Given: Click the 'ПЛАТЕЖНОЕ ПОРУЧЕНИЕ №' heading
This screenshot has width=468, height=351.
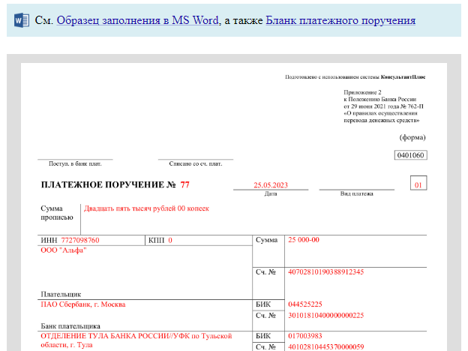Looking at the screenshot, I should click(x=108, y=184).
